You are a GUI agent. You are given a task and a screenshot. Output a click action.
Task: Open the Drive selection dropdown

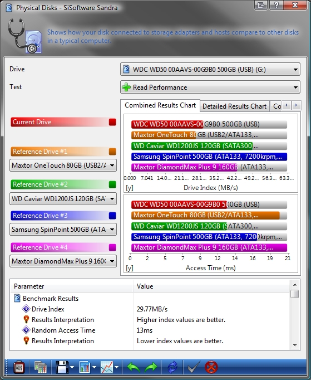tap(210, 70)
